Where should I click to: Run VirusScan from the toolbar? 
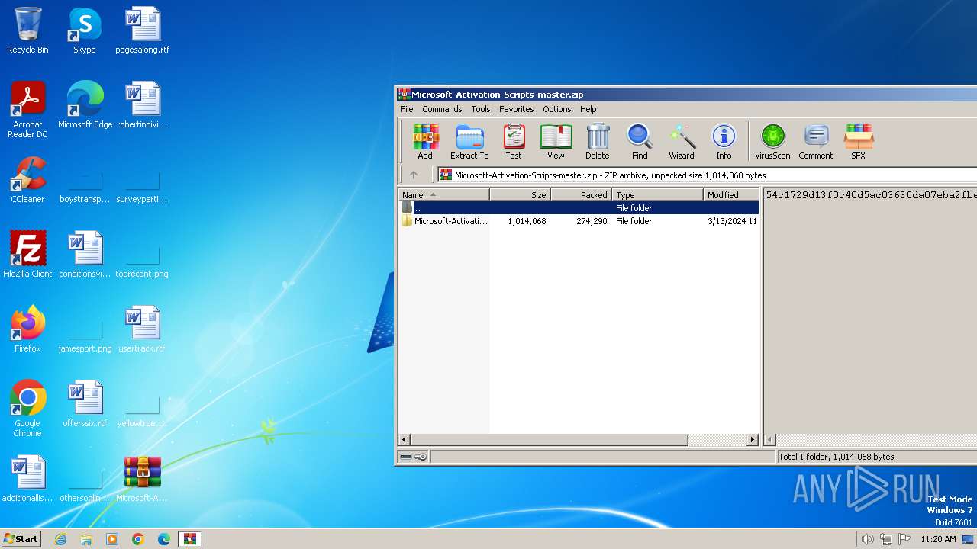click(772, 142)
